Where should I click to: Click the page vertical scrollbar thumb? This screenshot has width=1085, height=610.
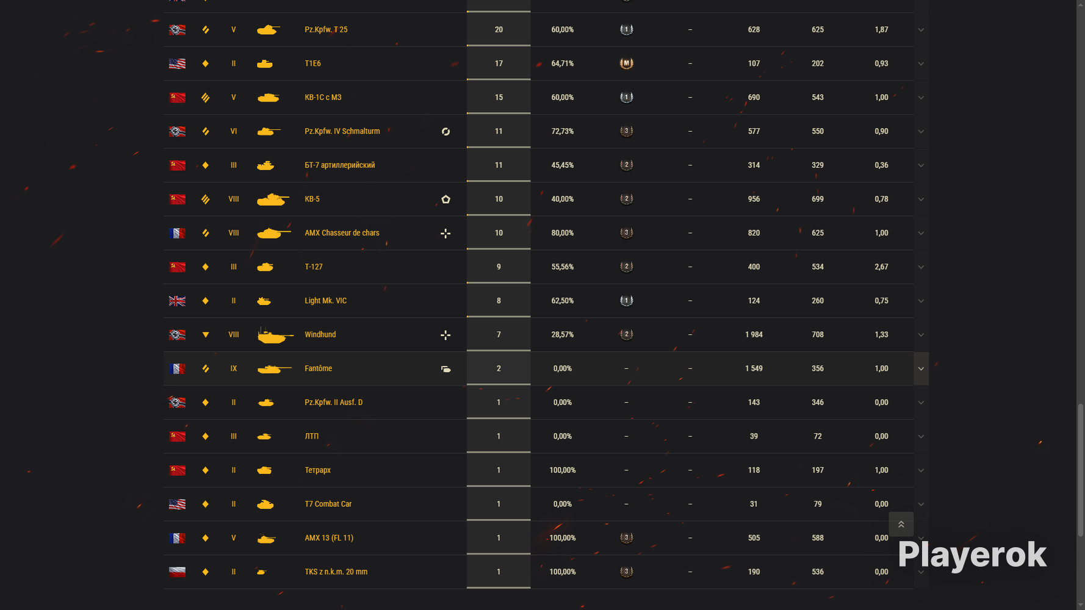point(1080,470)
